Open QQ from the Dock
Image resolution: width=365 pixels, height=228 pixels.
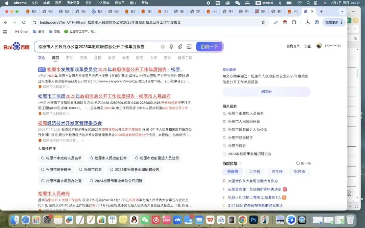point(134,220)
